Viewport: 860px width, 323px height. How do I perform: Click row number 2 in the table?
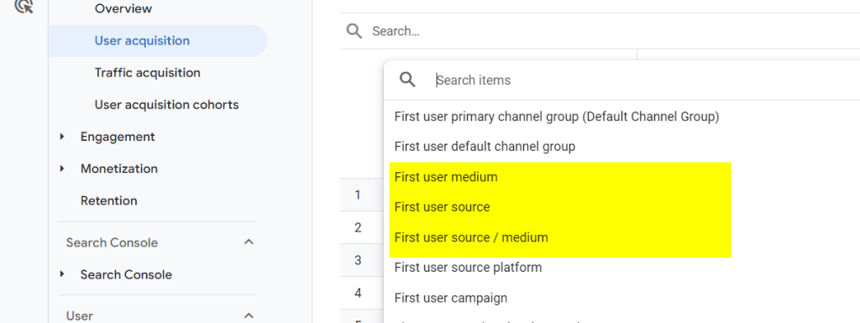358,227
